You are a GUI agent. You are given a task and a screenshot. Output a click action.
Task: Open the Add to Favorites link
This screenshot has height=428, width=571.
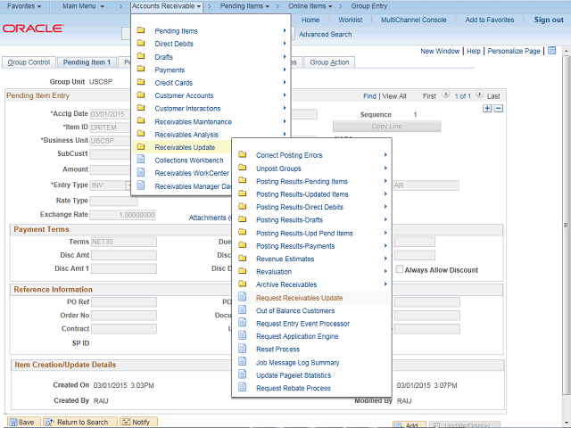point(490,20)
